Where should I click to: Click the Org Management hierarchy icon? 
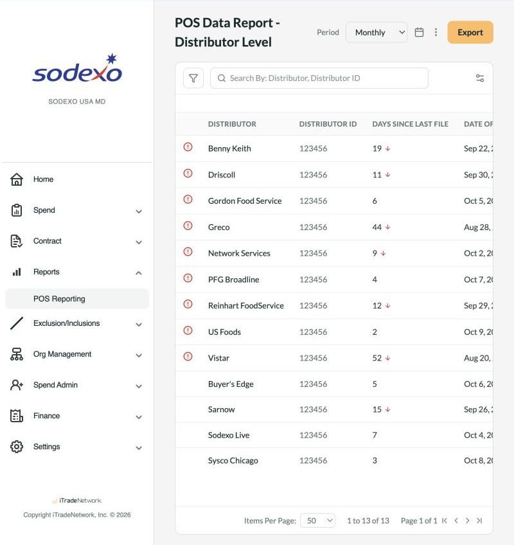point(17,354)
